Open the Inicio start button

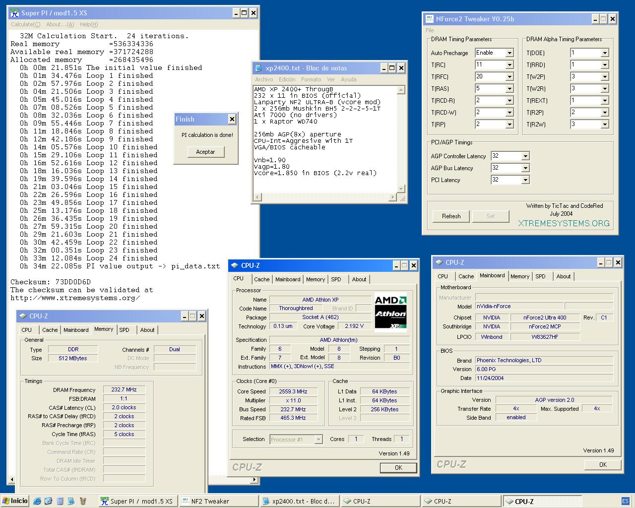click(x=15, y=501)
